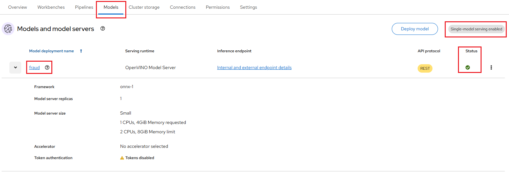509x173 pixels.
Task: Click help icon beside fraud deployment name
Action: coord(47,67)
